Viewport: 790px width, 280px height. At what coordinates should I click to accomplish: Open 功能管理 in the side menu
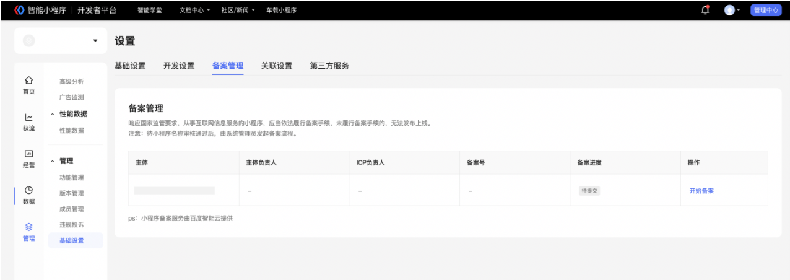pyautogui.click(x=71, y=178)
